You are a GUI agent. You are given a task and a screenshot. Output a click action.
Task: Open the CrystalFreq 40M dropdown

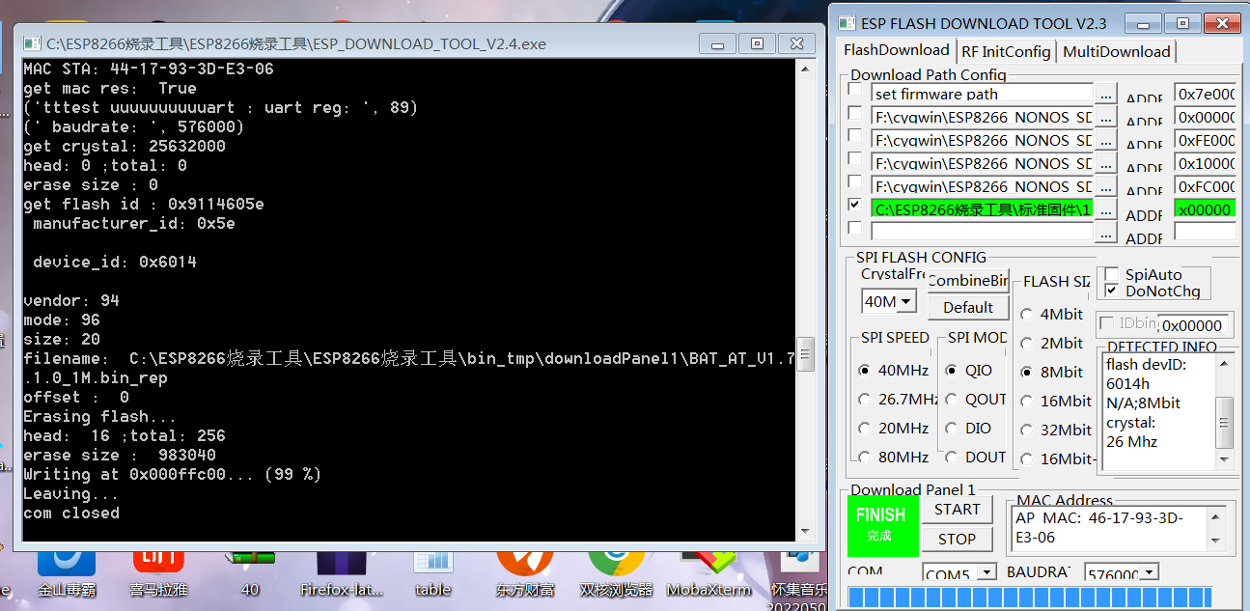point(907,302)
